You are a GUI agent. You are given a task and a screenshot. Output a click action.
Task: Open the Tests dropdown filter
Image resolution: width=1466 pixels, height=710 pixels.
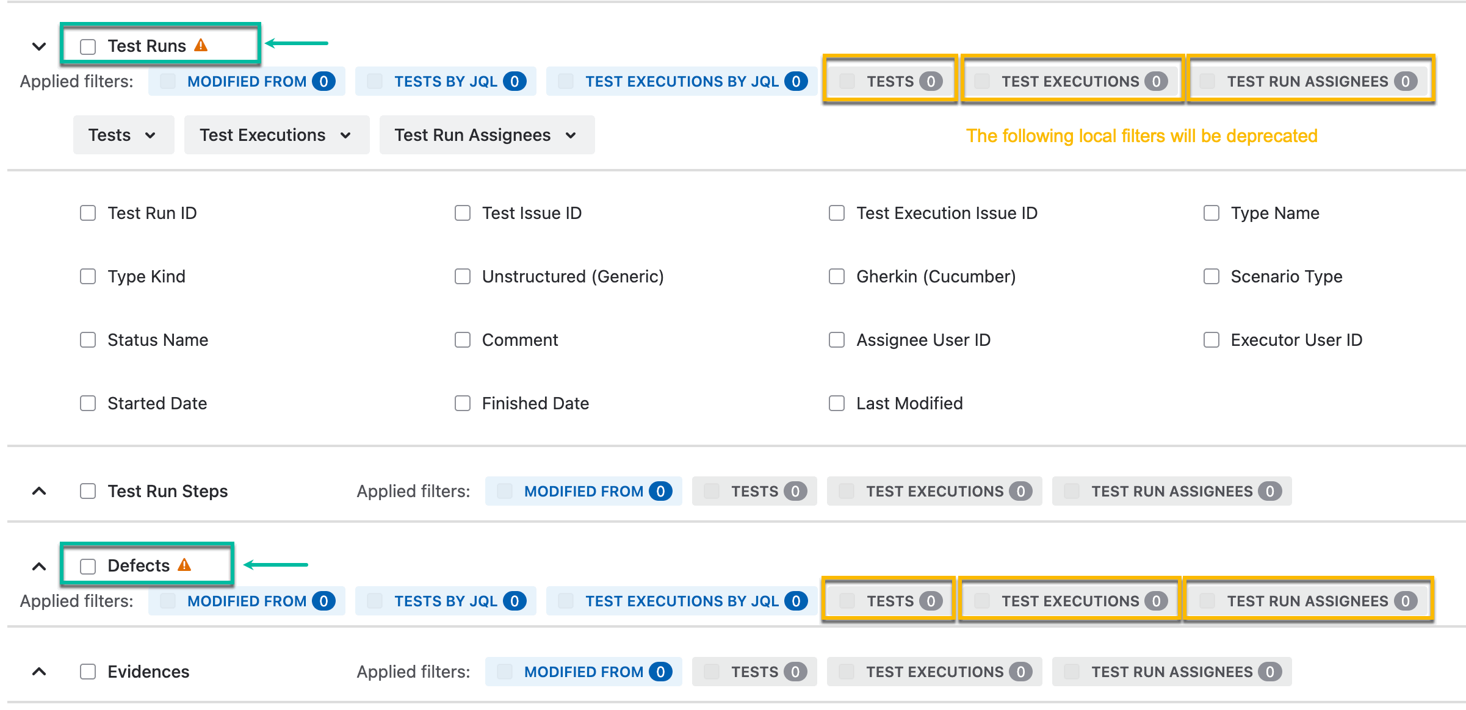click(123, 135)
